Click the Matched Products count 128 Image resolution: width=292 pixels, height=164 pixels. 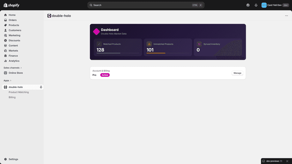pos(100,50)
